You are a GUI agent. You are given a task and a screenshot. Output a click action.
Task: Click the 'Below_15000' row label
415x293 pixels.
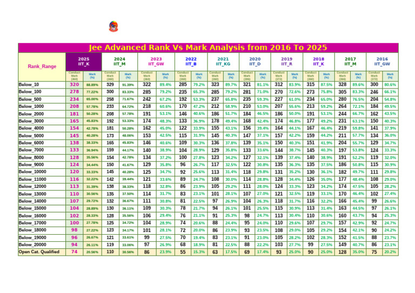[32, 208]
